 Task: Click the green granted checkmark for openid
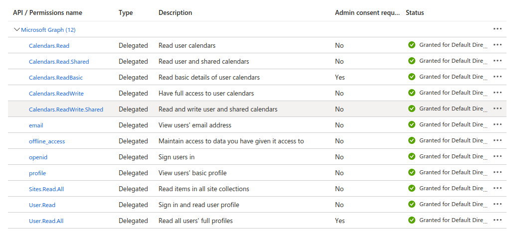pyautogui.click(x=412, y=156)
